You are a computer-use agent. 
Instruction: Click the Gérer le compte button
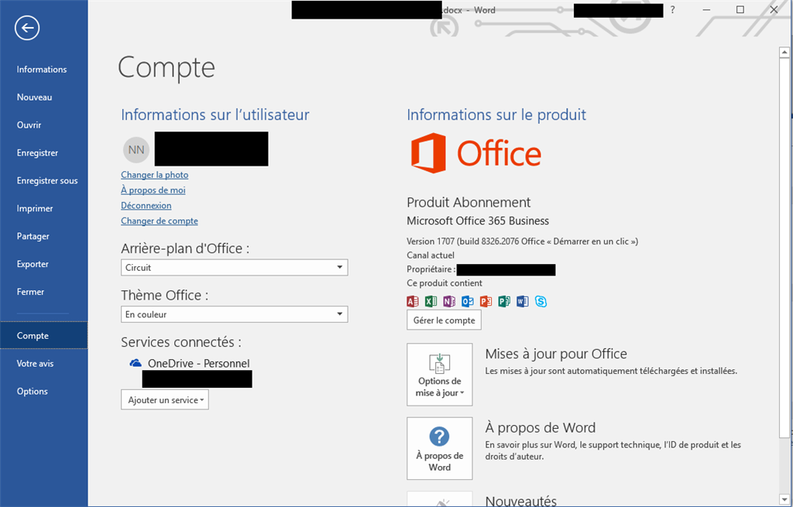[x=444, y=320]
